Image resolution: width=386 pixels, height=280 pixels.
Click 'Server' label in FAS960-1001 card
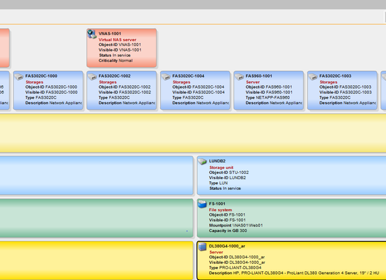253,82
